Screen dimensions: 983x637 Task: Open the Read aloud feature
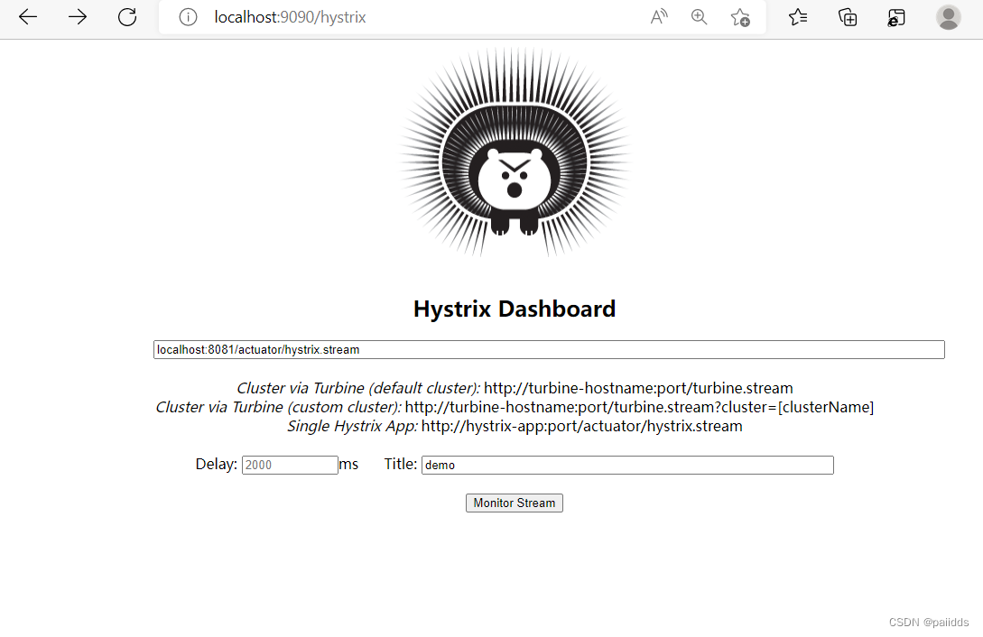point(659,17)
